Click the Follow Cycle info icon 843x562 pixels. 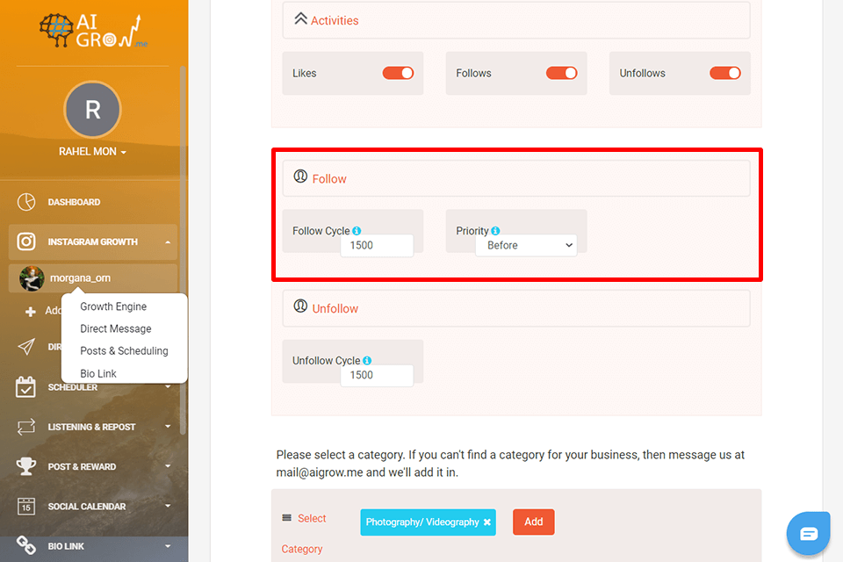tap(357, 231)
